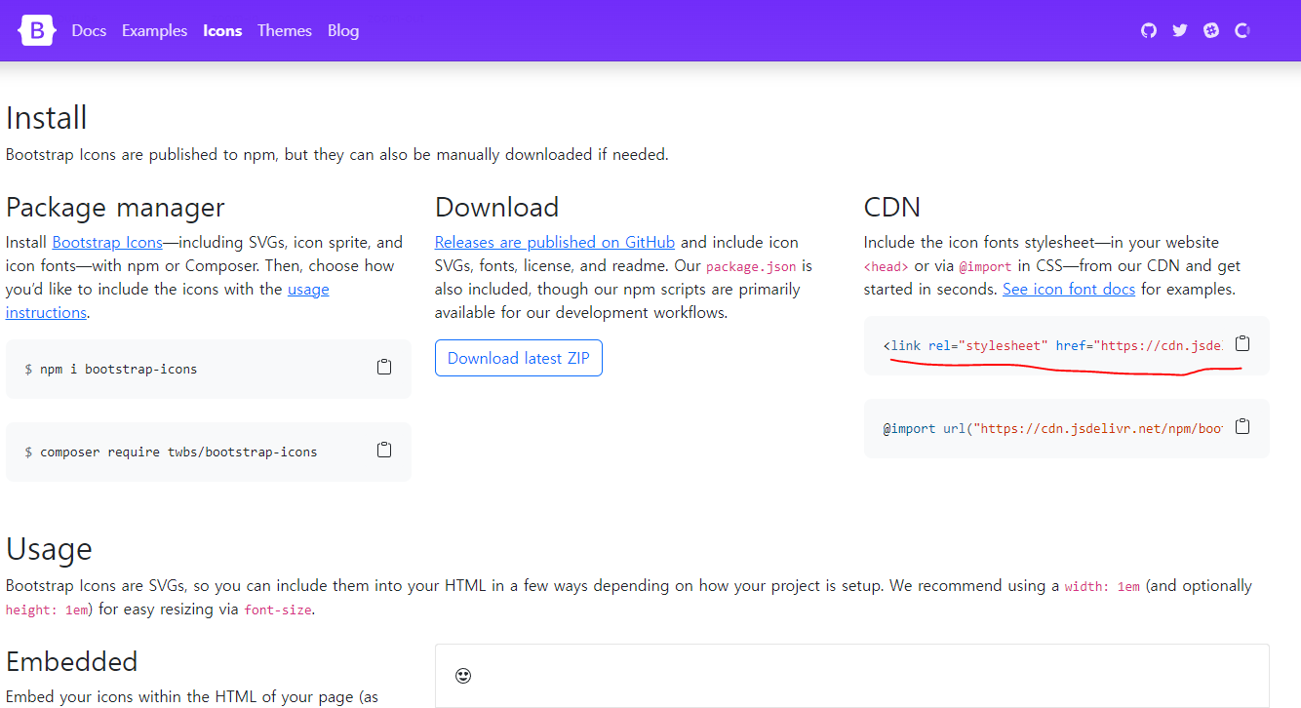Open the Slack icon link
1301x708 pixels.
1211,30
